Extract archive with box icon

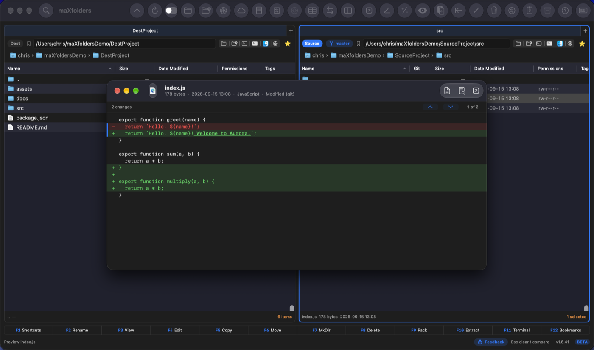click(x=547, y=11)
